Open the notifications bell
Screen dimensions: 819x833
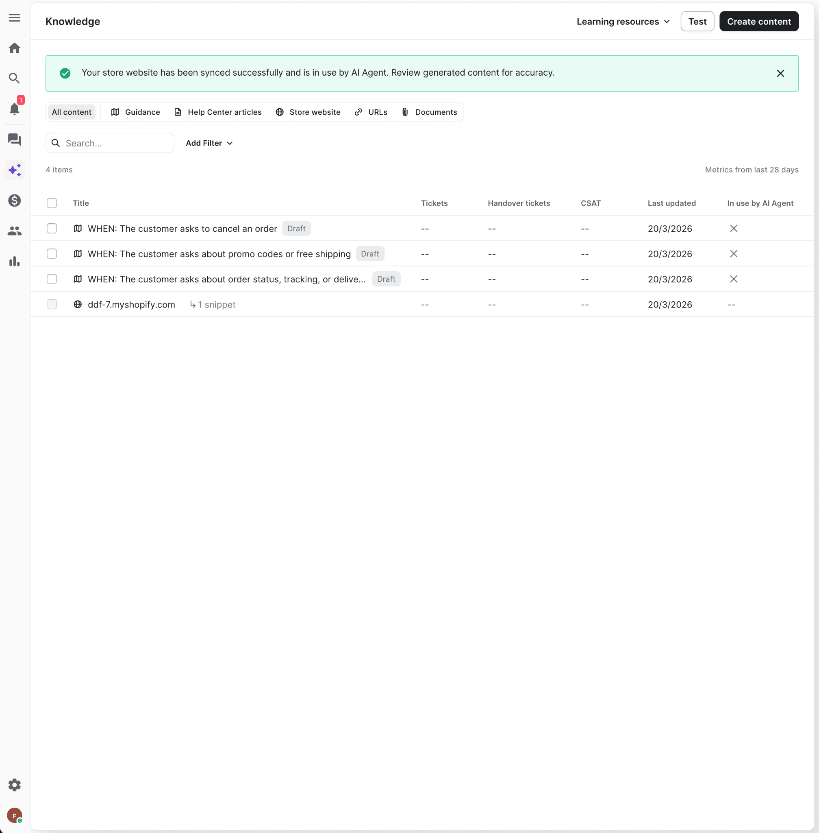pyautogui.click(x=15, y=109)
